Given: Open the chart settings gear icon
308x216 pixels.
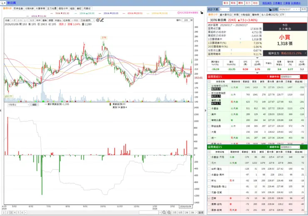Looking at the screenshot, I should [x=98, y=20].
